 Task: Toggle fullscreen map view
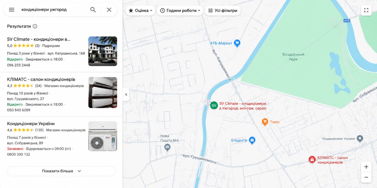(x=366, y=10)
